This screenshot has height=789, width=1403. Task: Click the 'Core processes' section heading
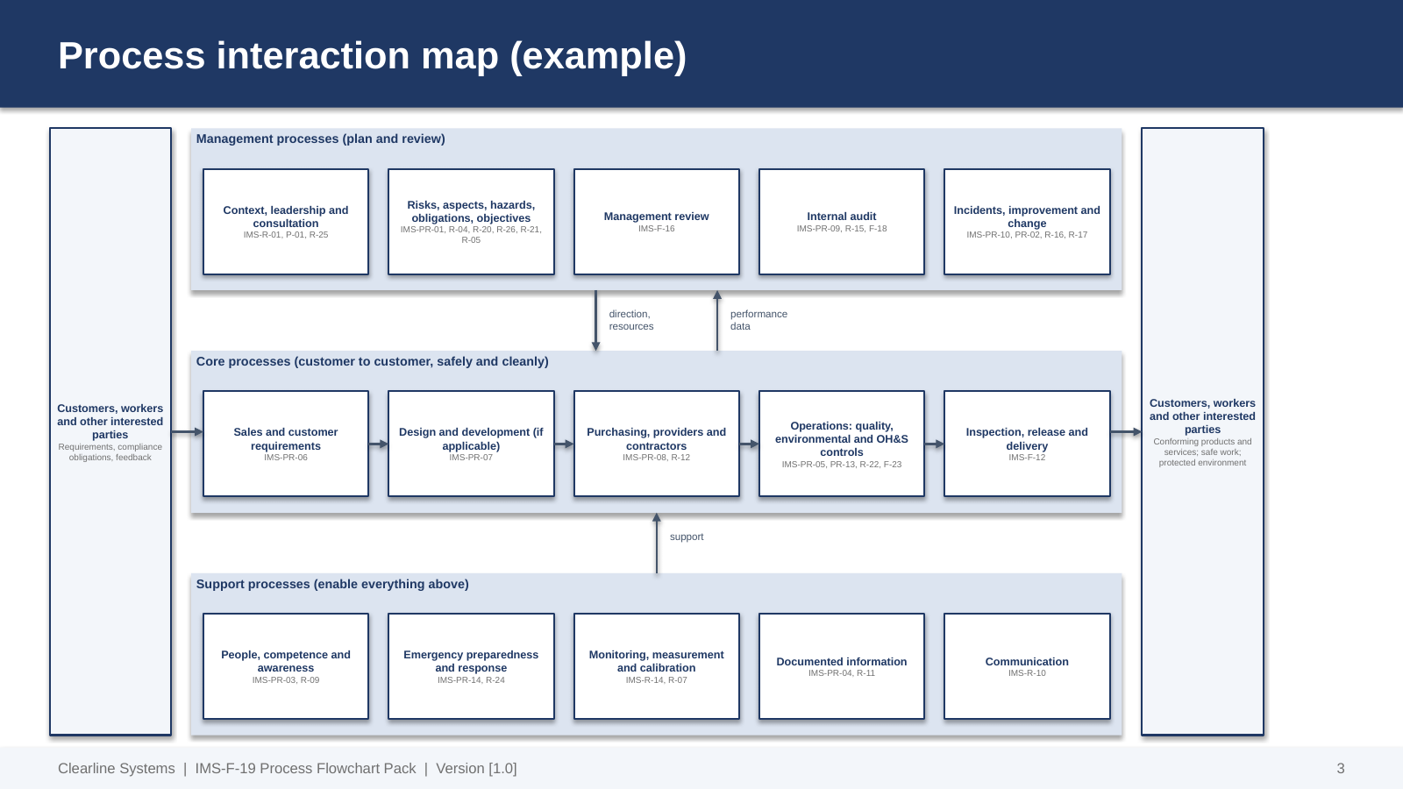pyautogui.click(x=373, y=361)
